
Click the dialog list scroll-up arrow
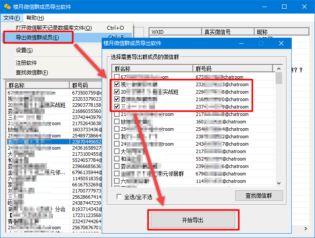pyautogui.click(x=279, y=69)
